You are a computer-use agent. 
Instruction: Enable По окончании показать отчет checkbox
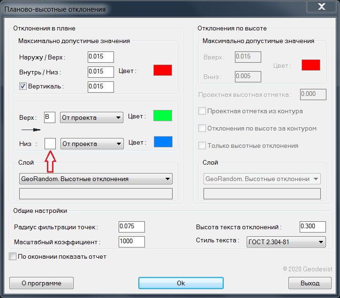click(x=13, y=256)
